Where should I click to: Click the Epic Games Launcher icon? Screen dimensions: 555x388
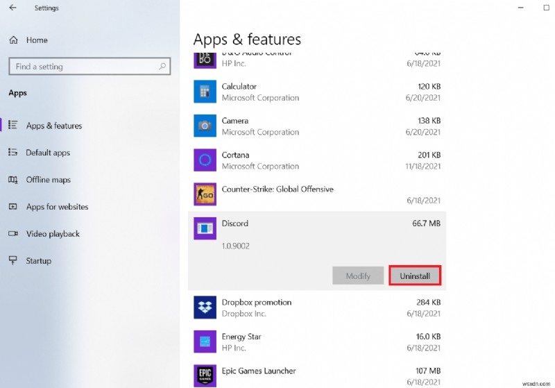click(x=205, y=376)
